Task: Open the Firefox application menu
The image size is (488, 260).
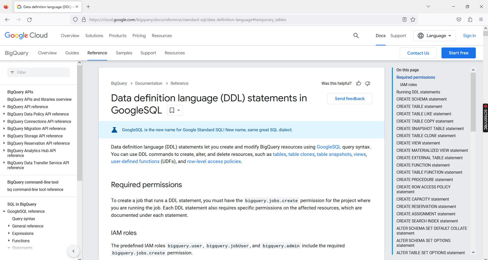Action: (481, 19)
